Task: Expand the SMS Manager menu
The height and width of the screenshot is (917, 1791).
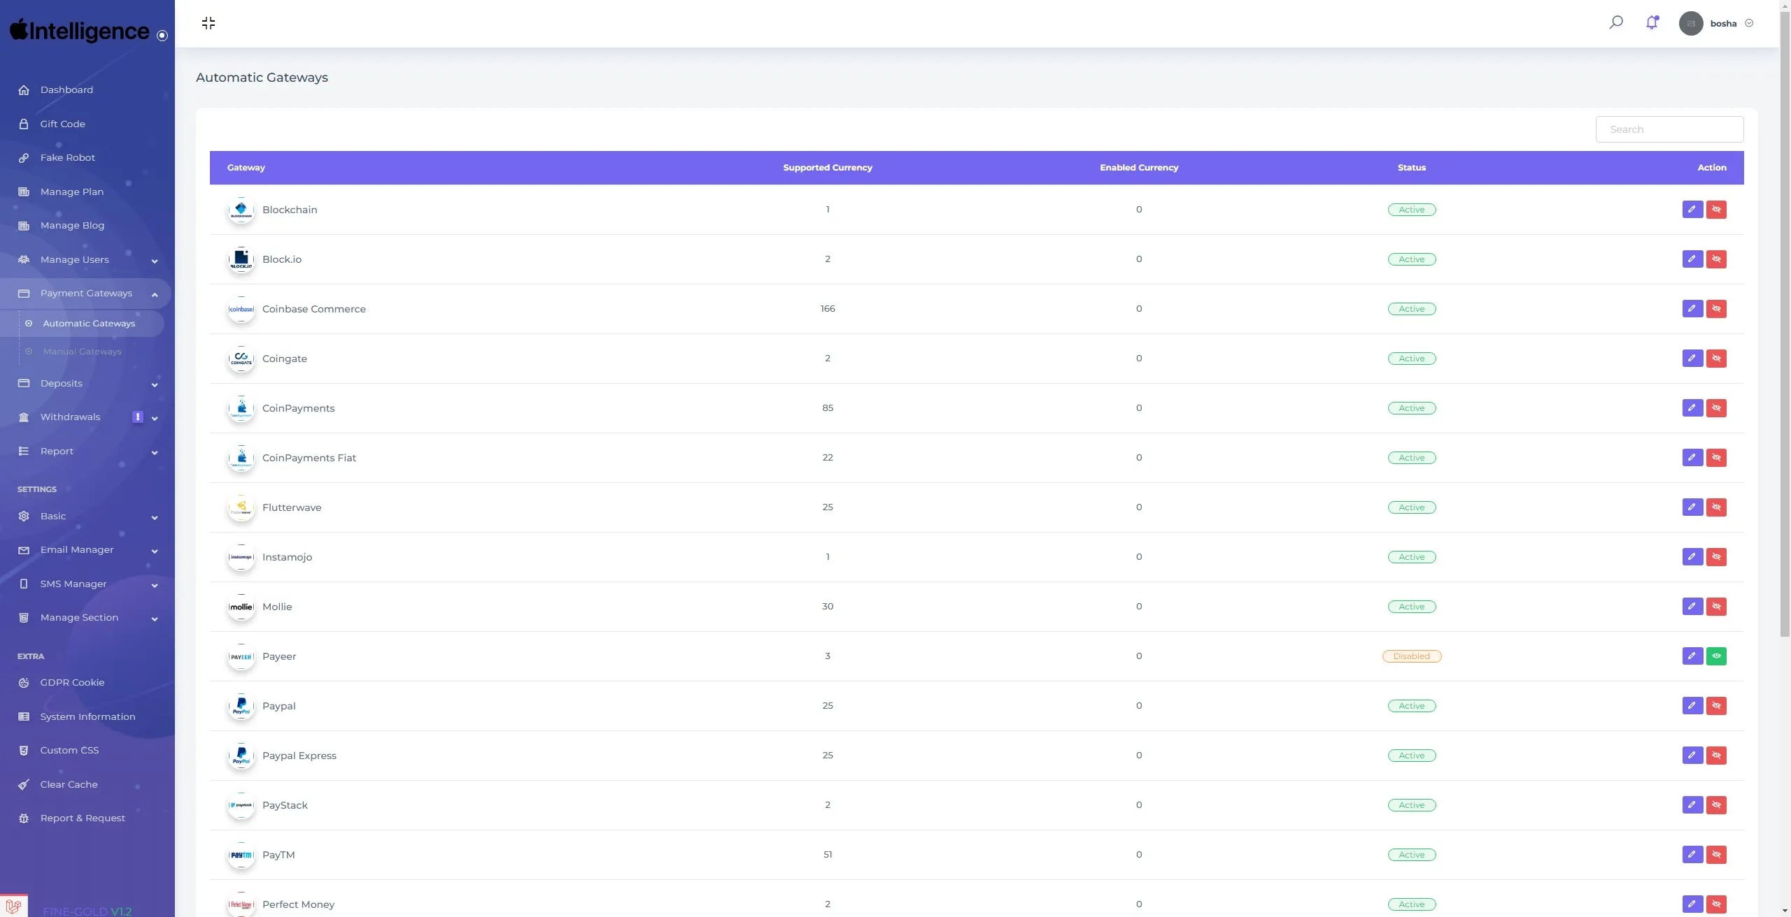Action: 85,584
